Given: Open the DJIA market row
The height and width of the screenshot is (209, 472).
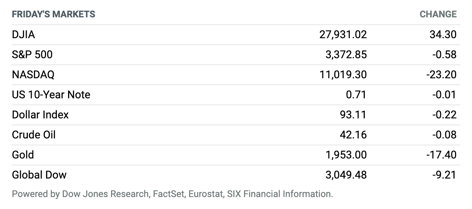Looking at the screenshot, I should pos(236,35).
